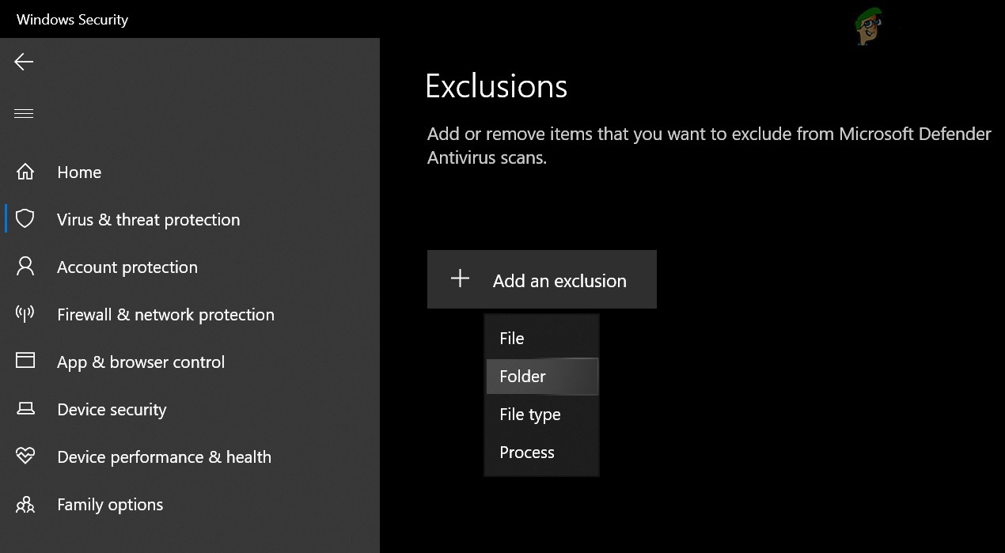Click the Family options people icon

coord(25,504)
